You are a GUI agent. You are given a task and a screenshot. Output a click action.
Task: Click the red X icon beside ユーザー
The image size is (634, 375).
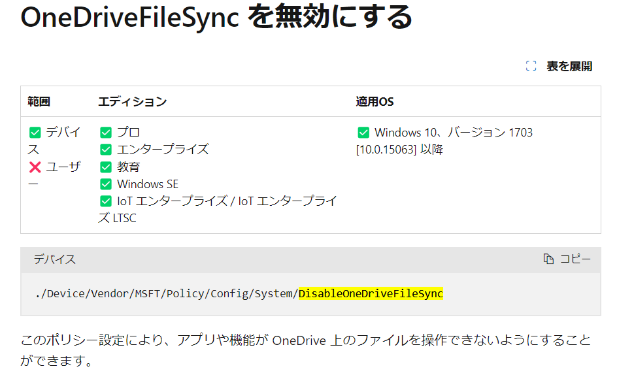pos(35,167)
